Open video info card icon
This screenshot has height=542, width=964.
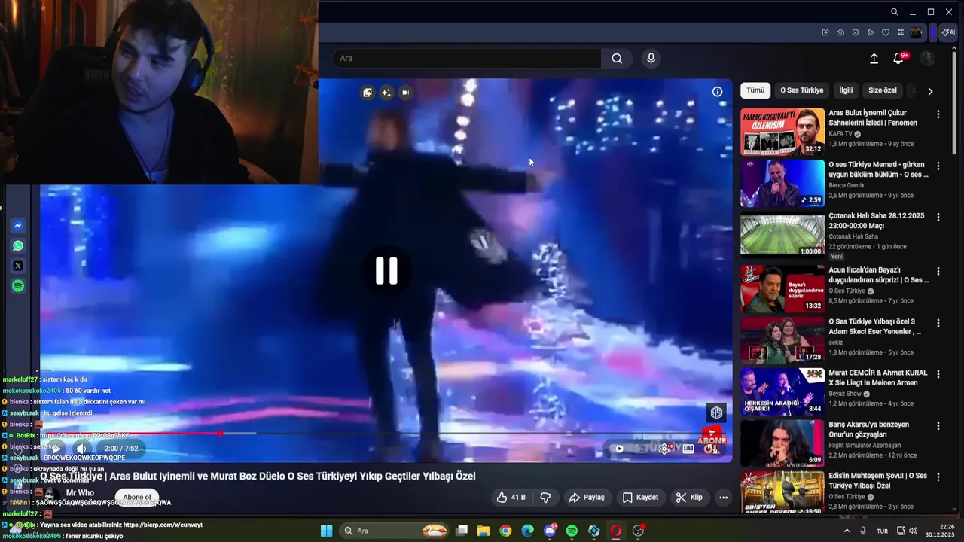(x=717, y=92)
